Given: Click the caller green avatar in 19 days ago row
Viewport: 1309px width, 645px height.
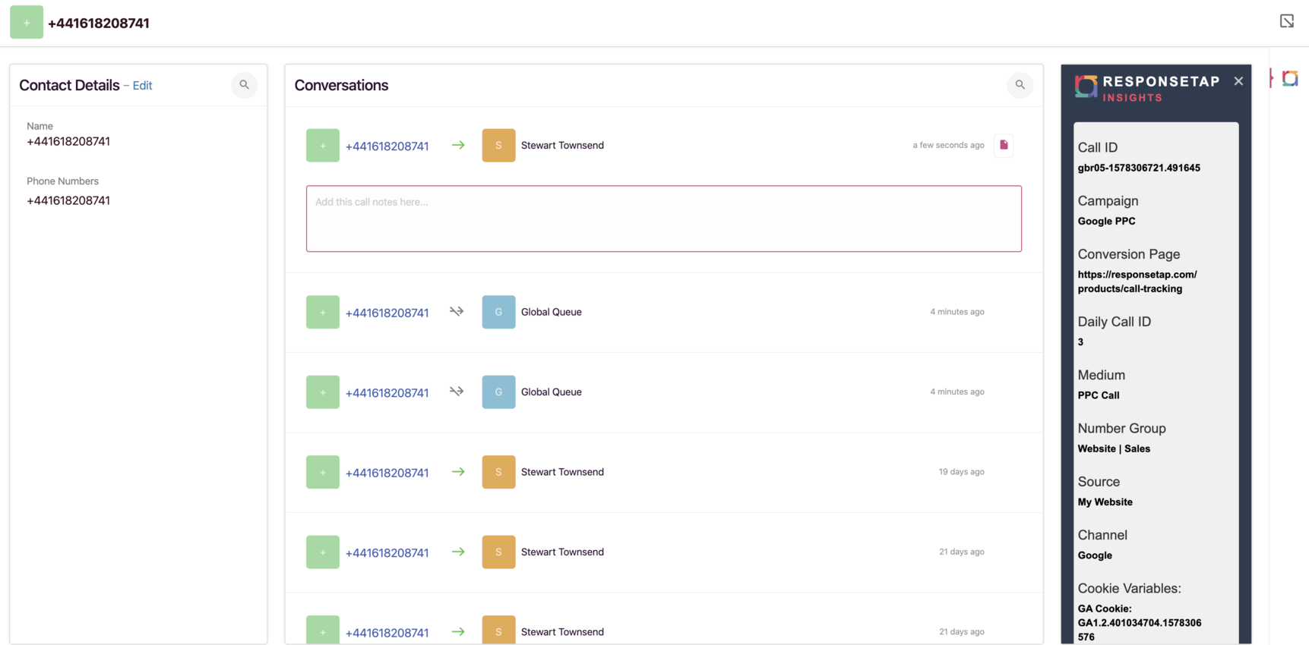Looking at the screenshot, I should pyautogui.click(x=323, y=472).
